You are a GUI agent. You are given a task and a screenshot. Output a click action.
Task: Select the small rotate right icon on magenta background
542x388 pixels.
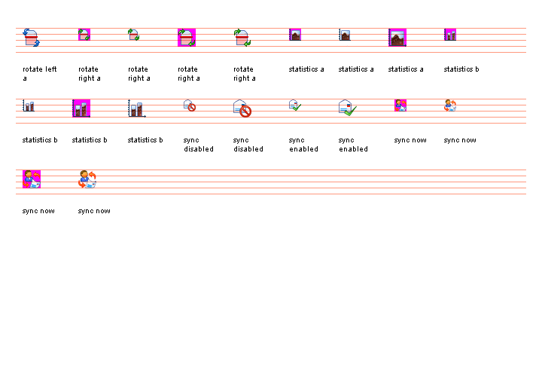tap(84, 35)
